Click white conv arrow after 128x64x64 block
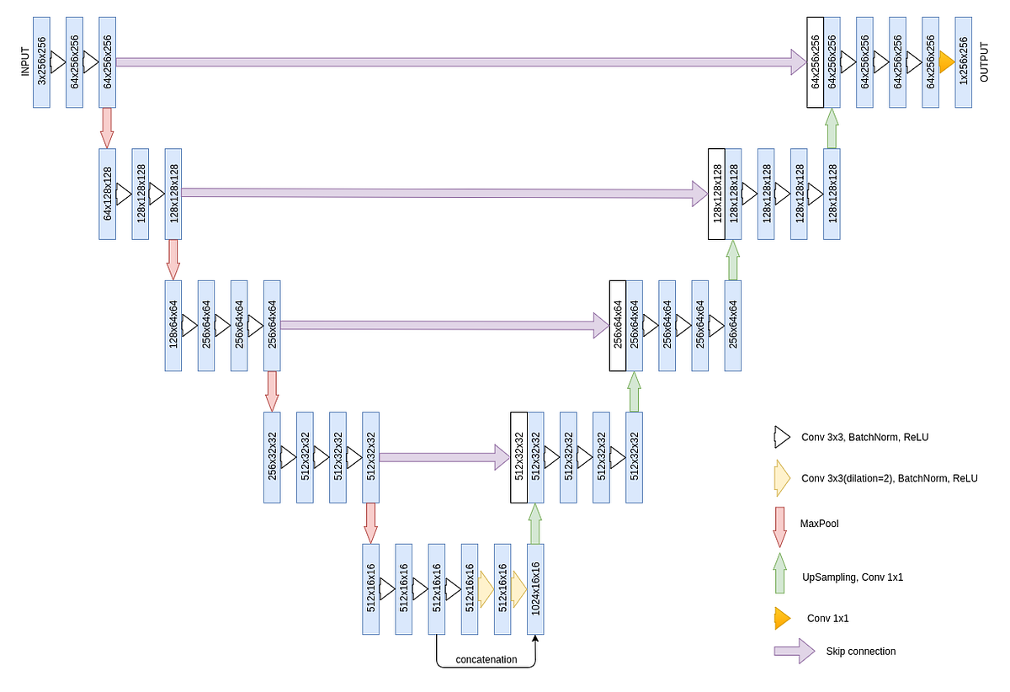1010x692 pixels. 189,325
